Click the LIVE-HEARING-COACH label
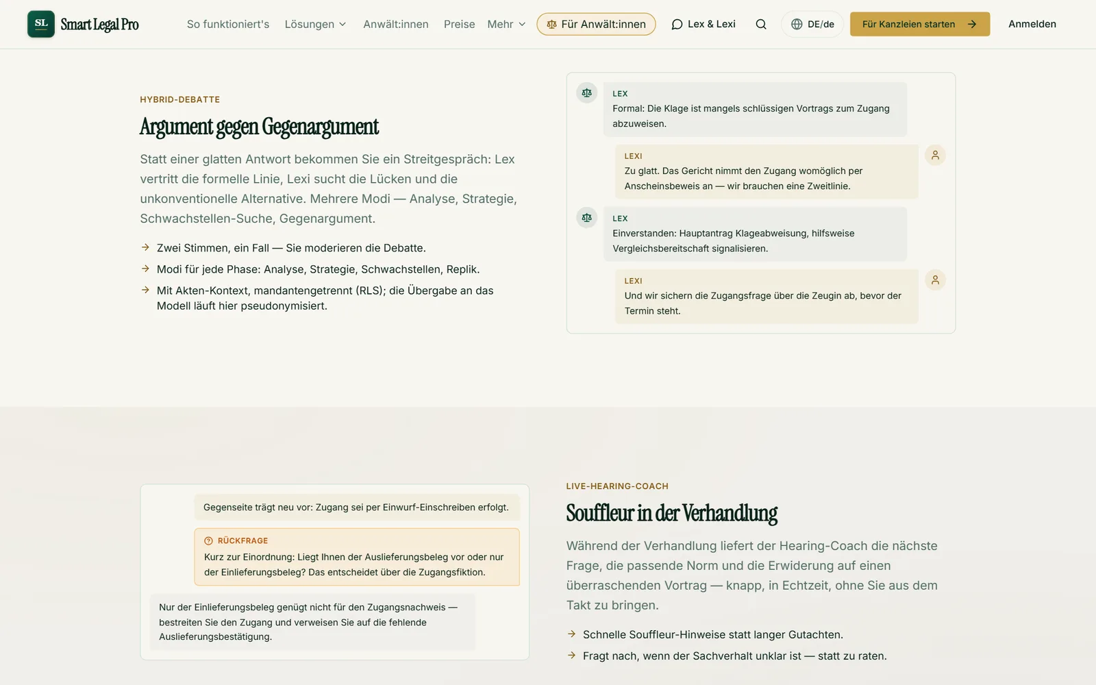 [617, 486]
